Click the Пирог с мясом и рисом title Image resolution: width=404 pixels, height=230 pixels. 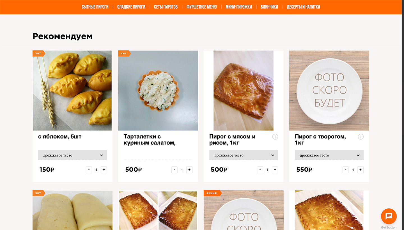[232, 140]
